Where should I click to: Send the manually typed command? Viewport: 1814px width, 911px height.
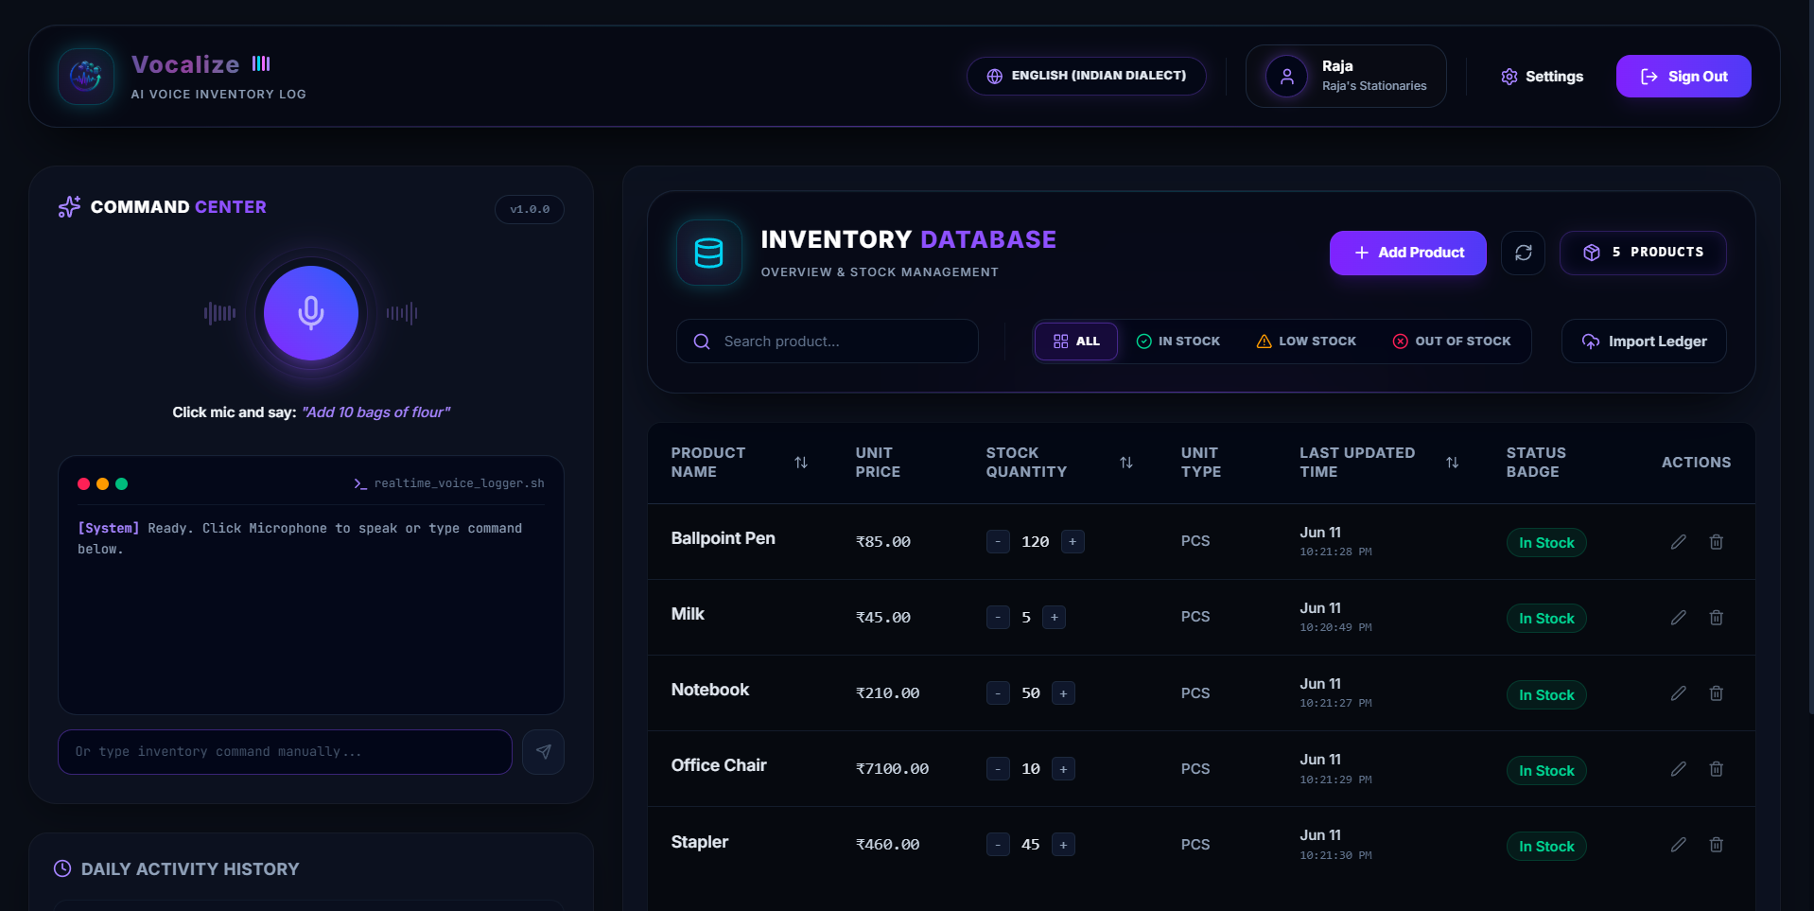[543, 752]
